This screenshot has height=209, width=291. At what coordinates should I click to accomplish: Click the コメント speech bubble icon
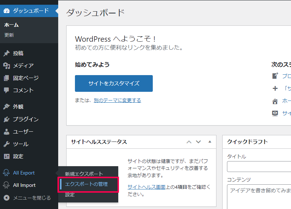coord(7,90)
